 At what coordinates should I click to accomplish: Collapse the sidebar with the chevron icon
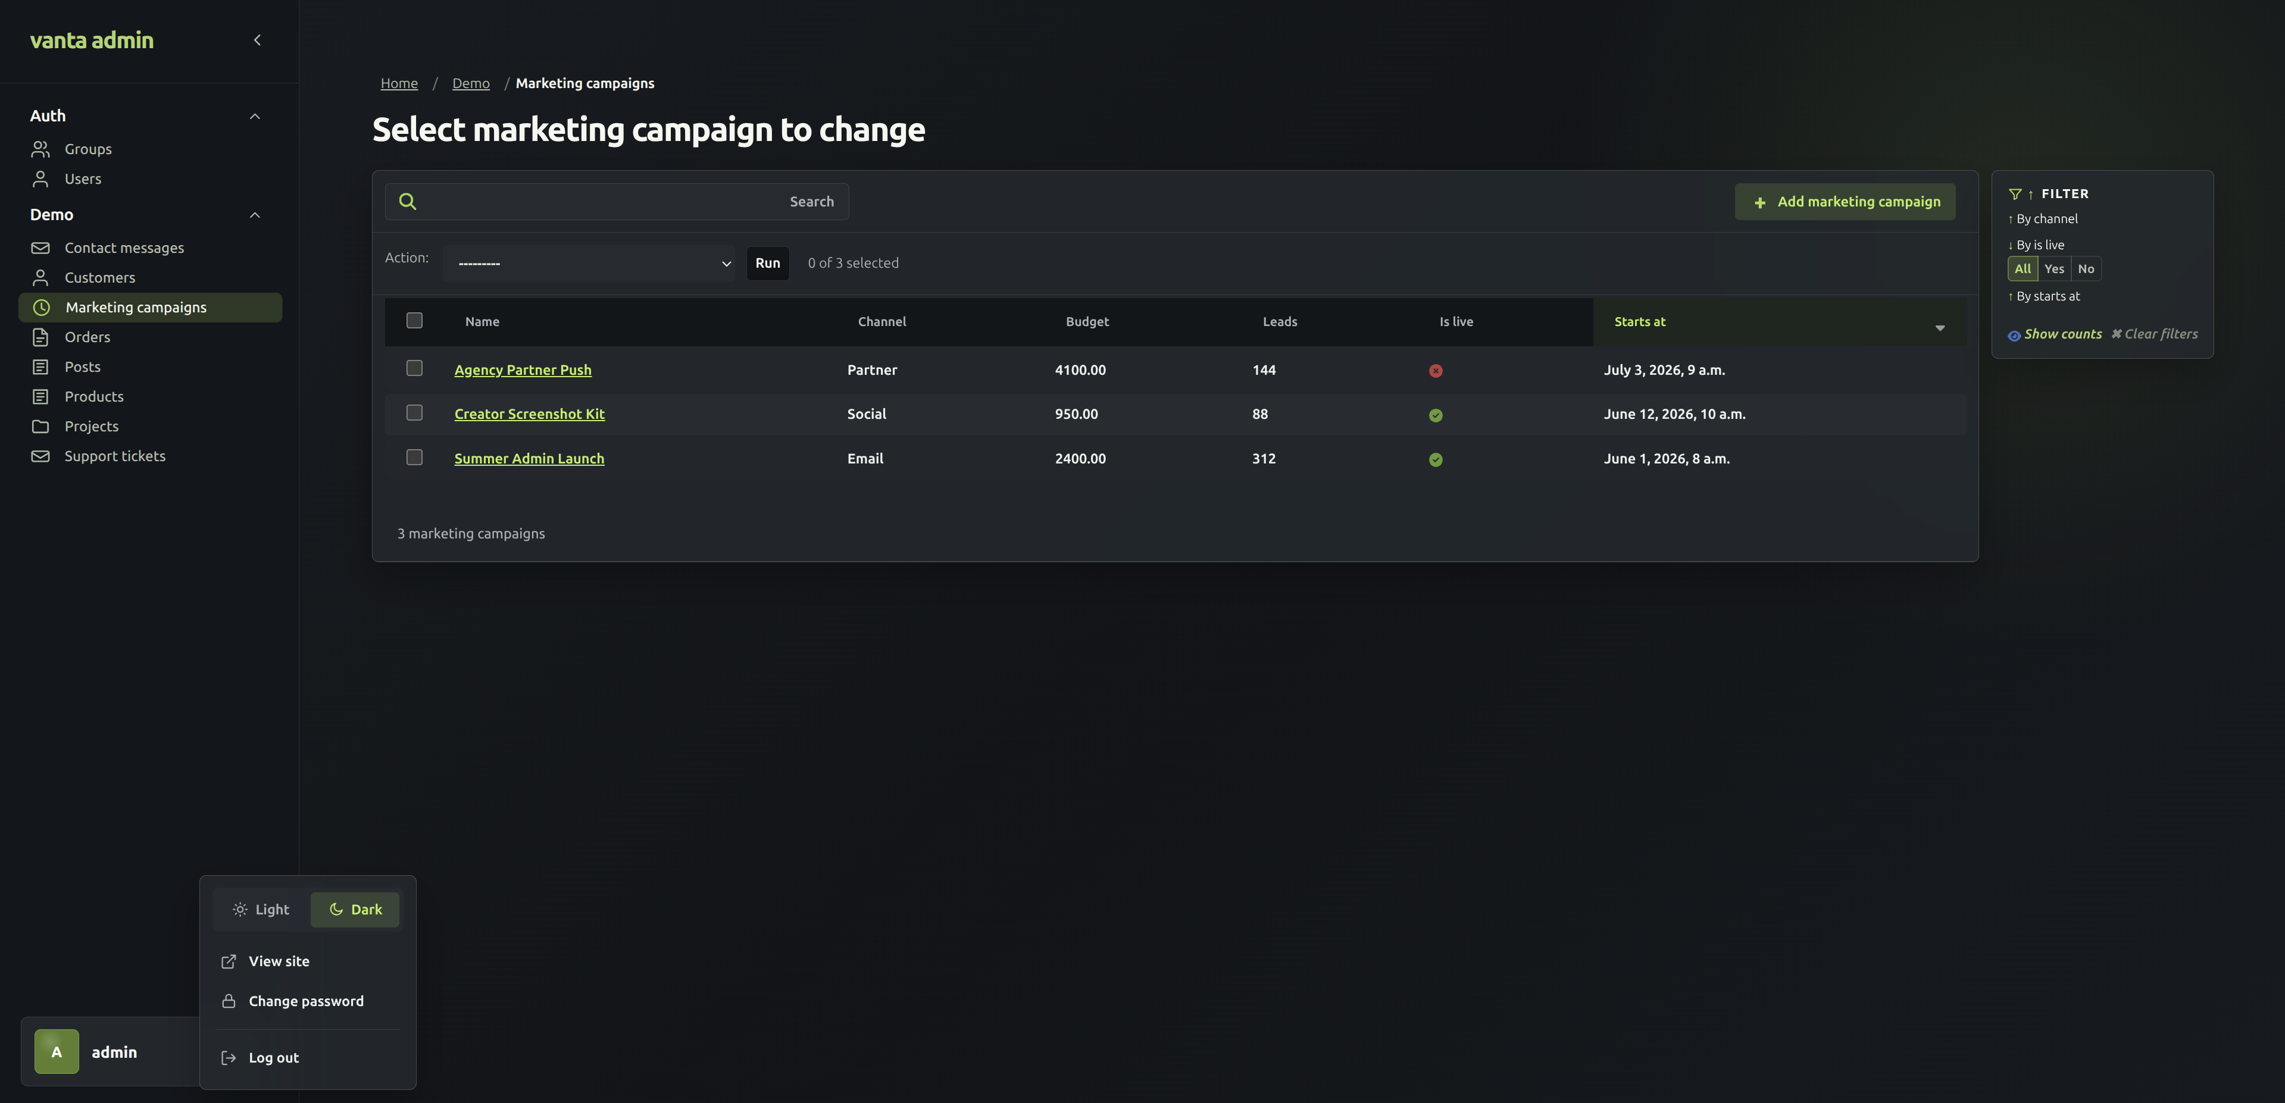(257, 40)
